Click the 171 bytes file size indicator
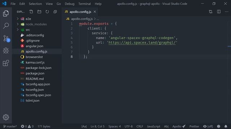 point(44,126)
